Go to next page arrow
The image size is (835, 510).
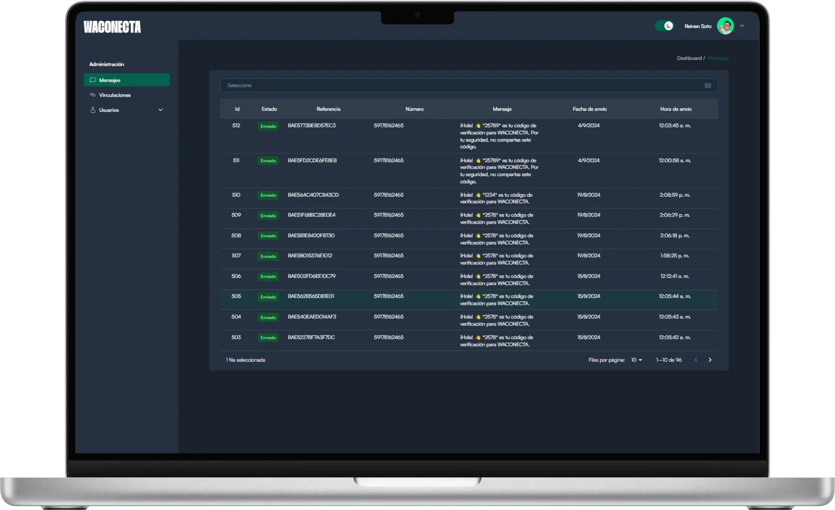(710, 360)
